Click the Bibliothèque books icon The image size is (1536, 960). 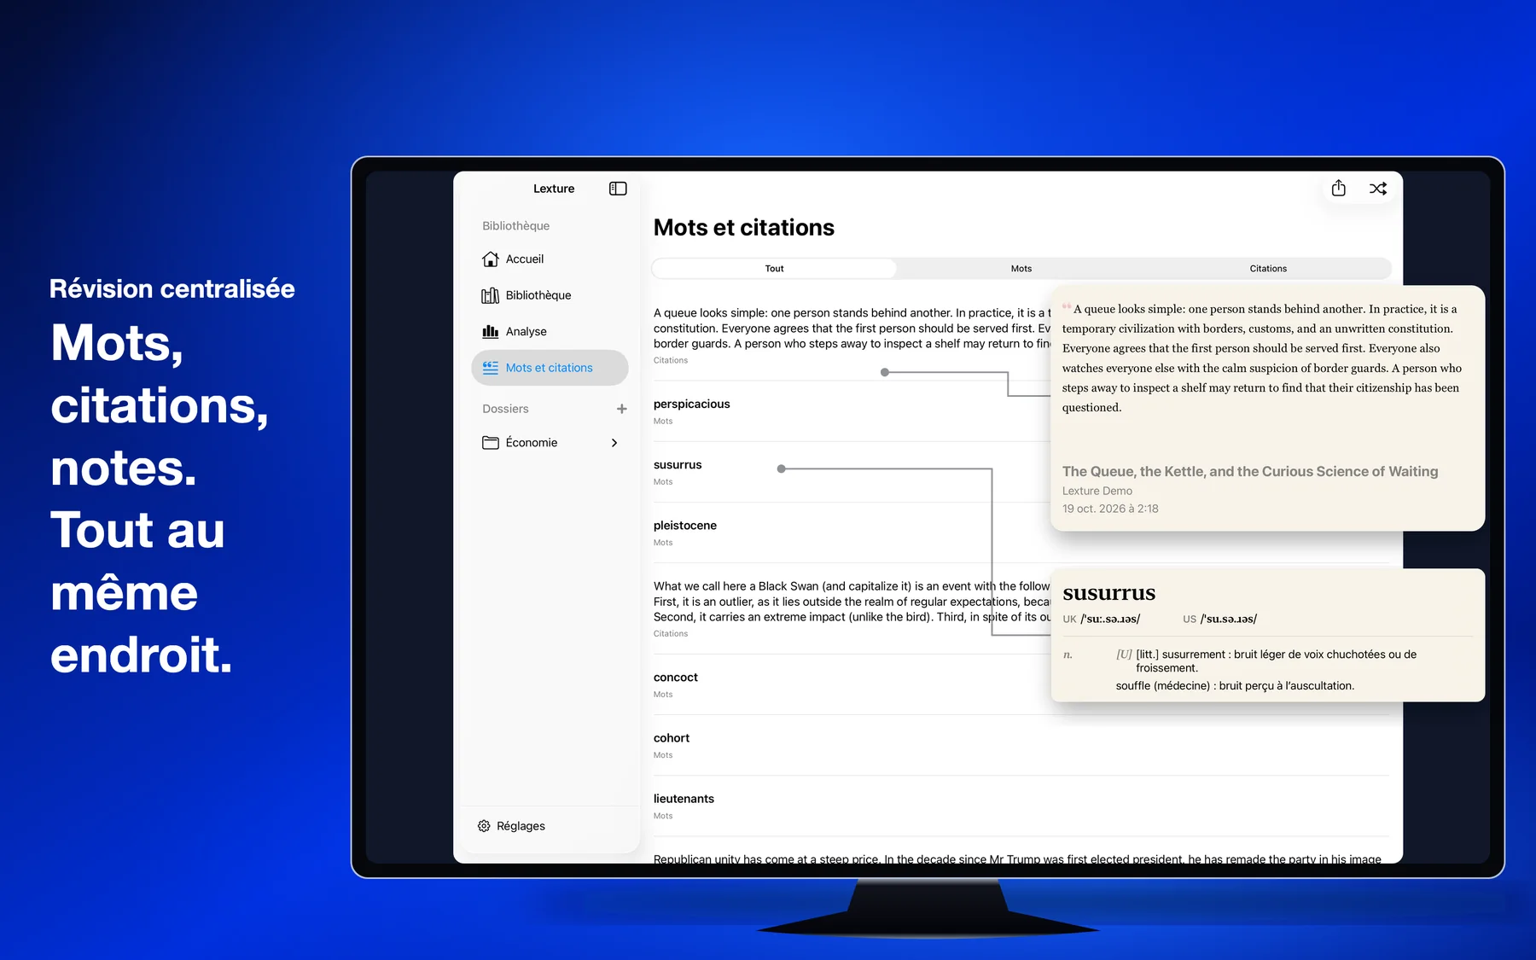490,295
